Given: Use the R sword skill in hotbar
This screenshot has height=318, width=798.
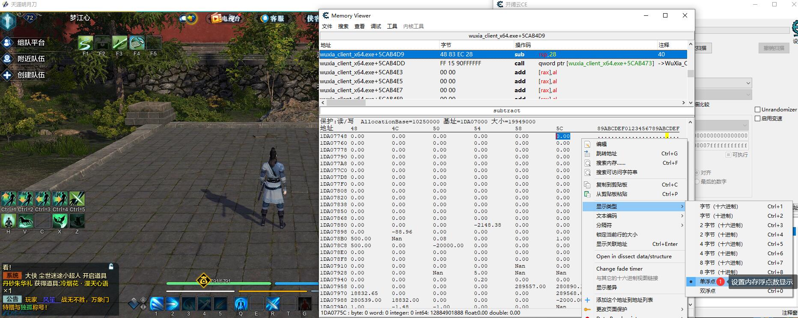Looking at the screenshot, I should [x=273, y=303].
